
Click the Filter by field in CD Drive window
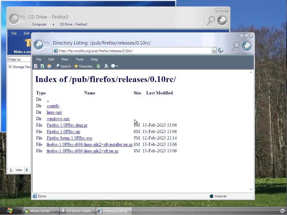tap(19, 59)
